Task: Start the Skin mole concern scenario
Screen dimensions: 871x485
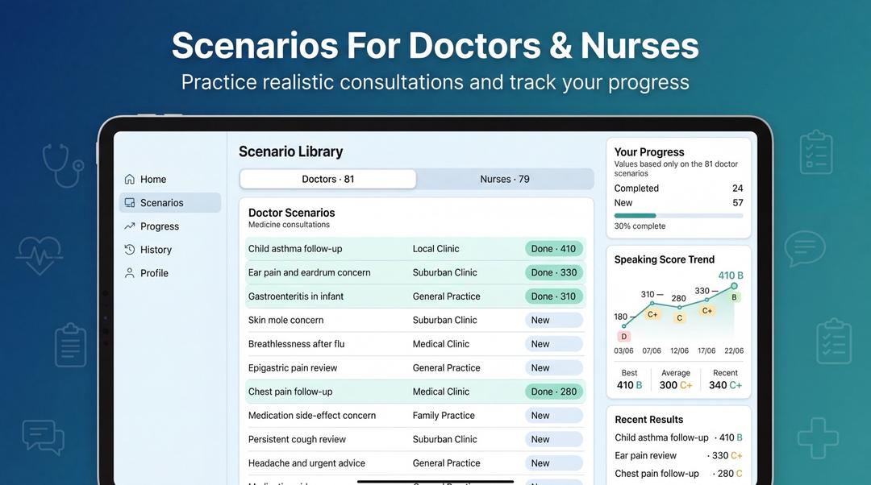Action: point(415,320)
